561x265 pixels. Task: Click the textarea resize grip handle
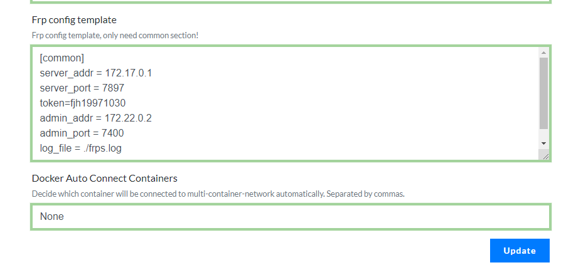(545, 155)
